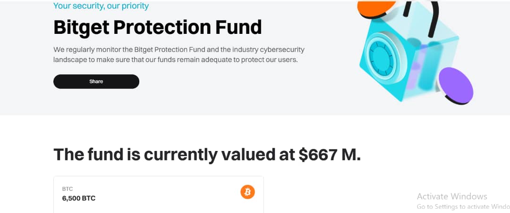The height and width of the screenshot is (213, 510).
Task: Open the BTC holdings card
Action: (158, 194)
